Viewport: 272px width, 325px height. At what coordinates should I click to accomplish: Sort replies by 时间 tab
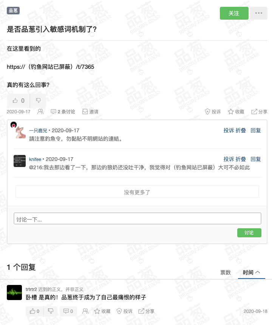pyautogui.click(x=251, y=272)
